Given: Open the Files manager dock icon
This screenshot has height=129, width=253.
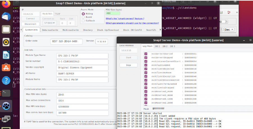Looking at the screenshot, I should [x=6, y=29].
